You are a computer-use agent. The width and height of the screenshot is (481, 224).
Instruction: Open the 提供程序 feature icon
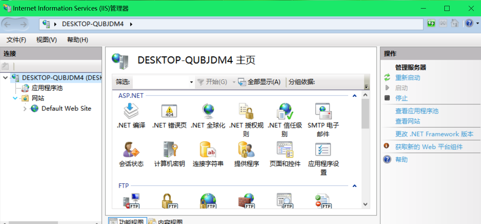(x=246, y=150)
